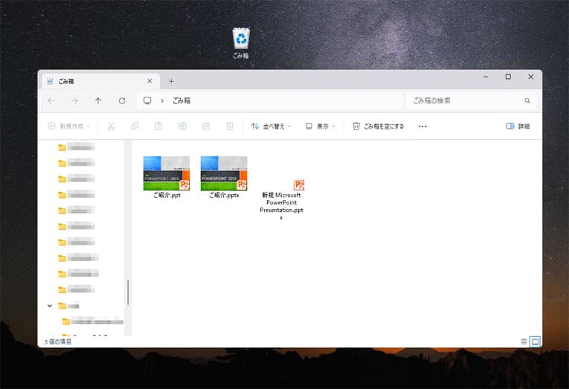Click the Rename icon in toolbar
569x389 pixels.
[x=182, y=126]
